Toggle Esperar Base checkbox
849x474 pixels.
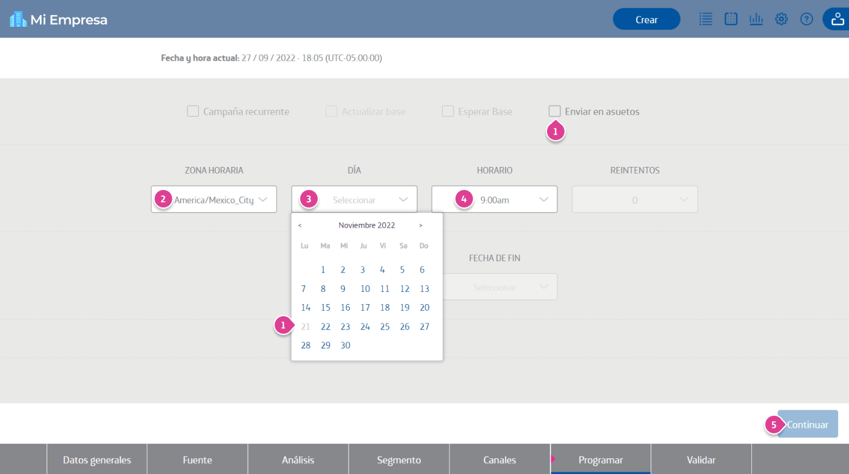[x=448, y=111]
